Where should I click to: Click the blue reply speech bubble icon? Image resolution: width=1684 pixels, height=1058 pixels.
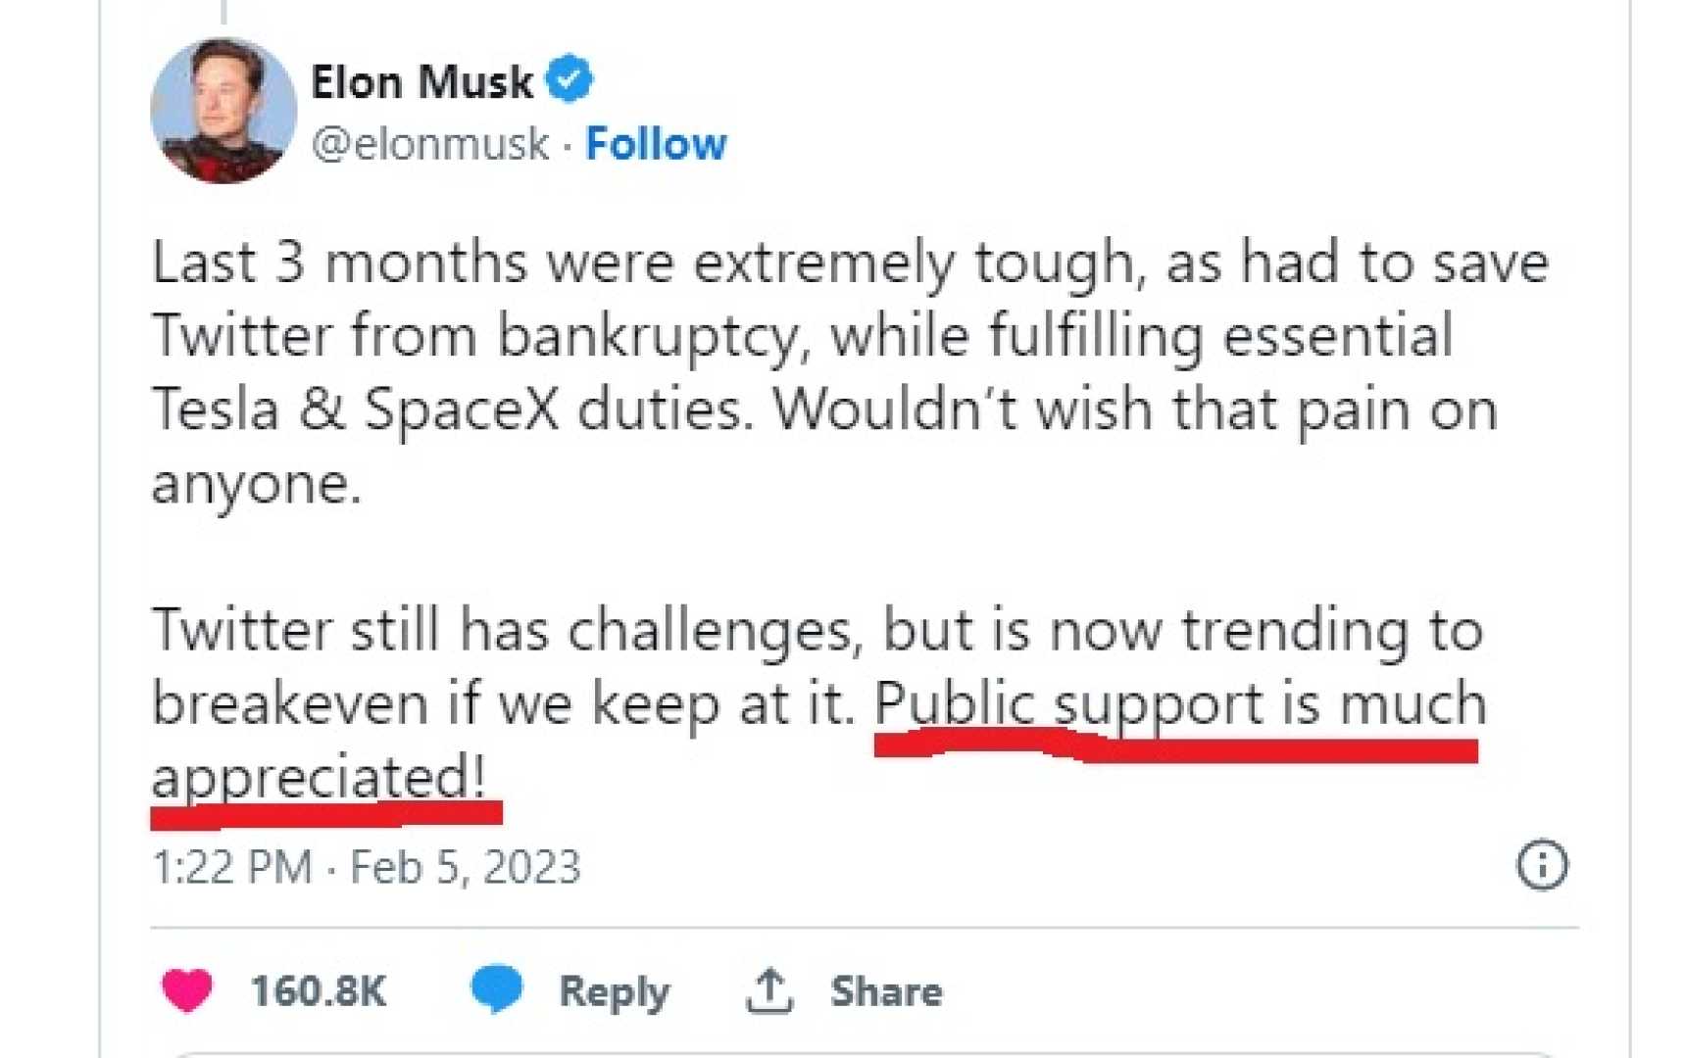click(497, 987)
